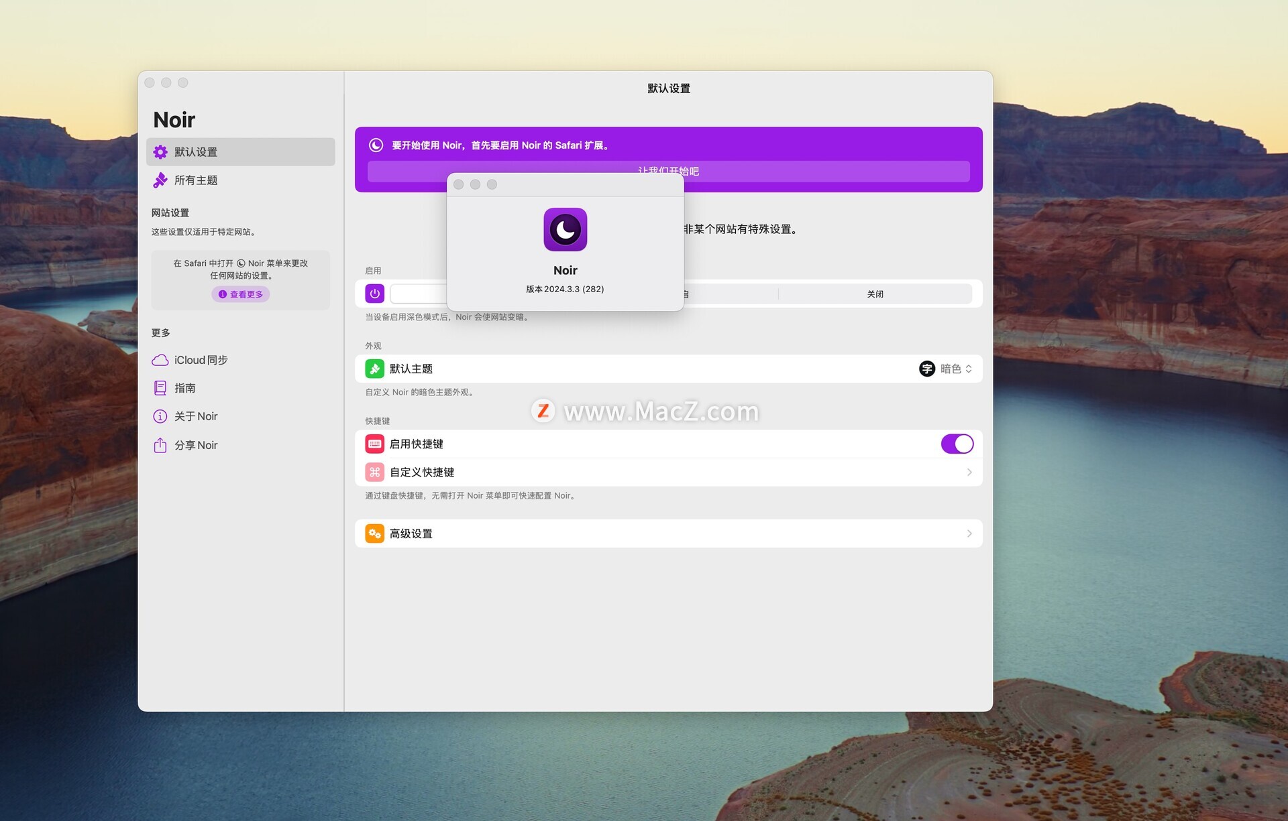Screen dimensions: 1288x821
Task: Select the 默认设置 sidebar item
Action: coord(196,152)
